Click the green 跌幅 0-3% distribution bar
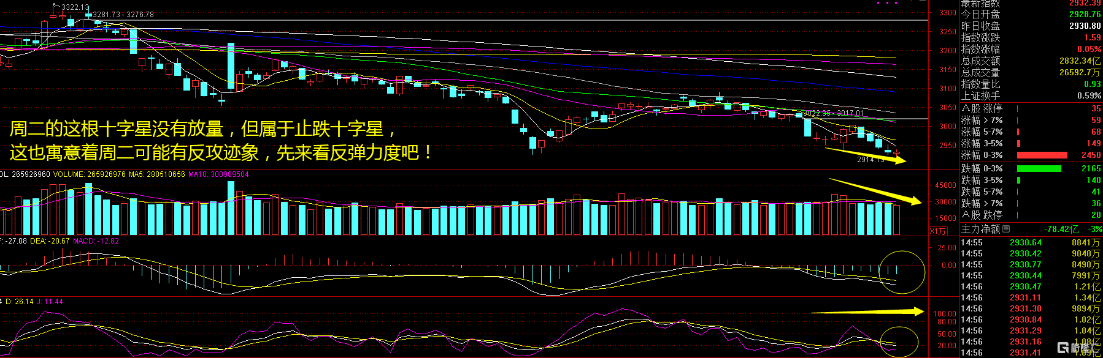Image resolution: width=1103 pixels, height=358 pixels. click(1039, 168)
